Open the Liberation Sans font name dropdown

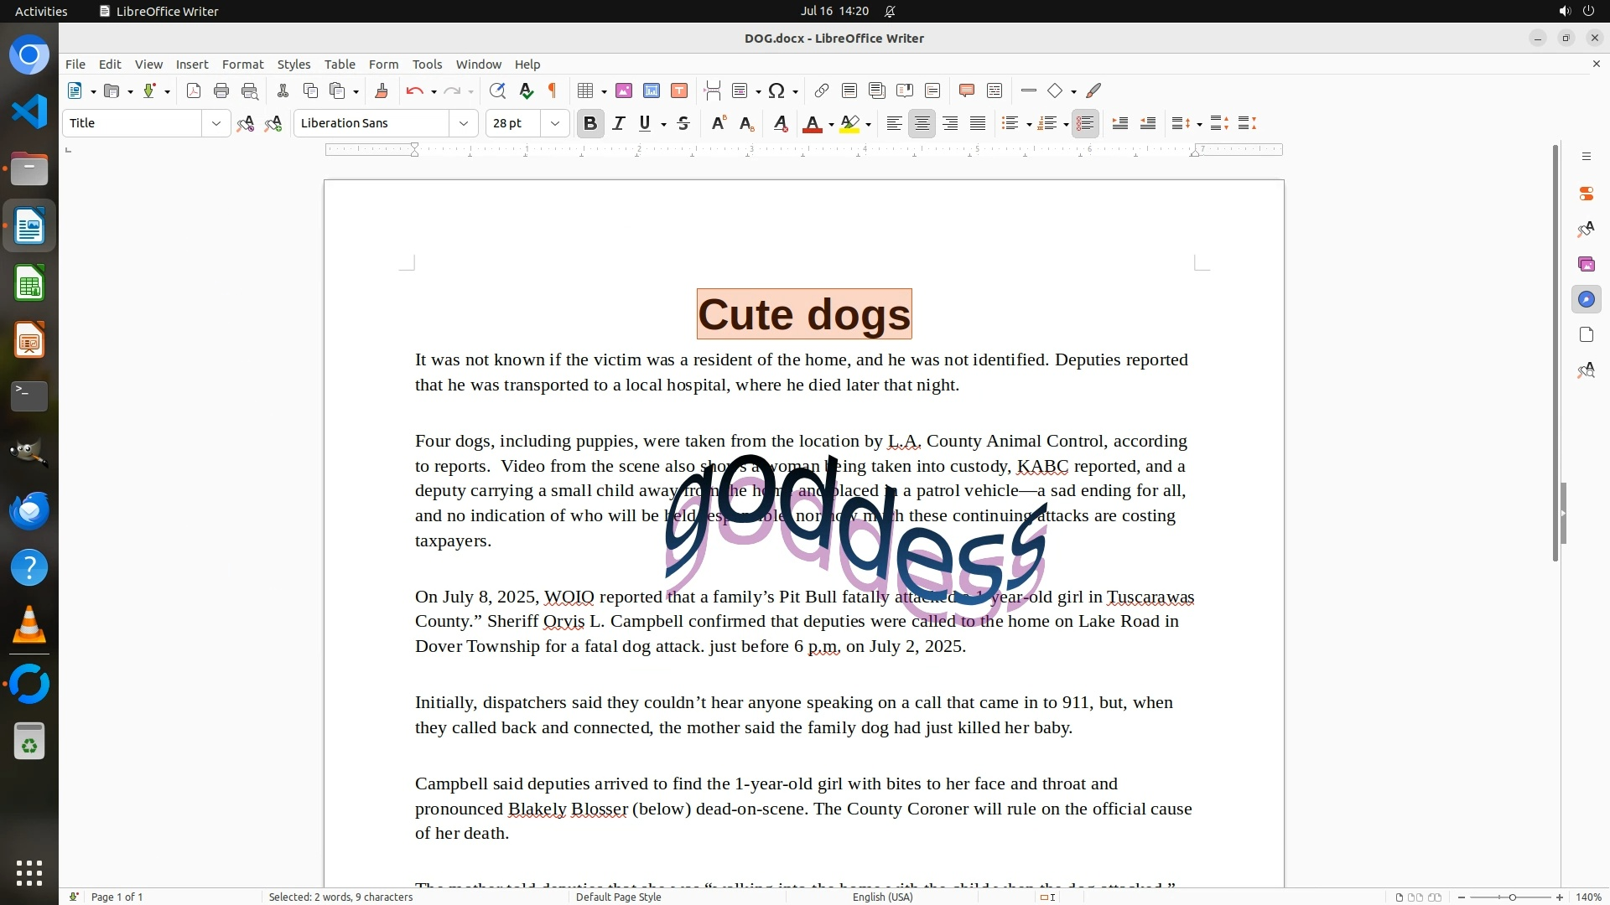coord(464,123)
